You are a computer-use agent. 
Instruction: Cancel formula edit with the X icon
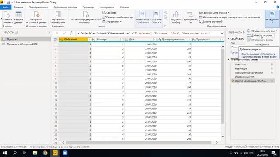click(x=57, y=33)
